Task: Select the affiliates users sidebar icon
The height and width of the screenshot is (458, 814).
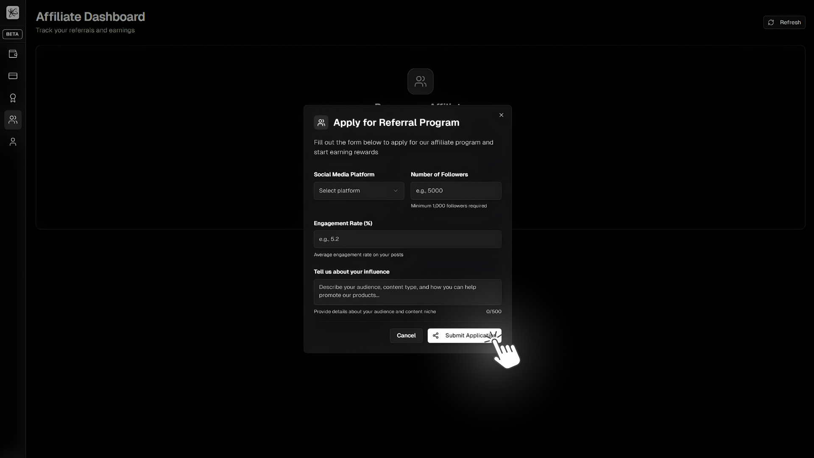Action: (x=13, y=120)
